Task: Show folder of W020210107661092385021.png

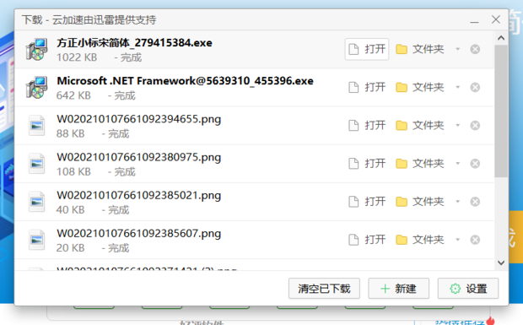Action: tap(420, 201)
